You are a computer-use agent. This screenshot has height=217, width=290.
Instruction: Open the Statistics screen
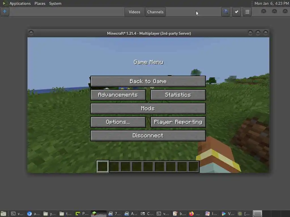coord(178,95)
